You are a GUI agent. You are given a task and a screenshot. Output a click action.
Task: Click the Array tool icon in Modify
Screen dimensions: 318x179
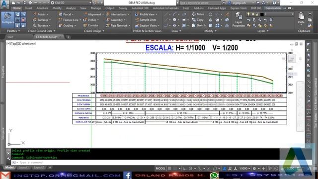217,25
